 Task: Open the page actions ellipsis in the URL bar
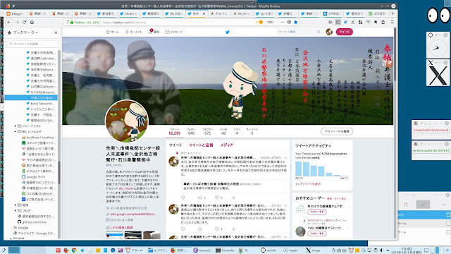pos(283,22)
